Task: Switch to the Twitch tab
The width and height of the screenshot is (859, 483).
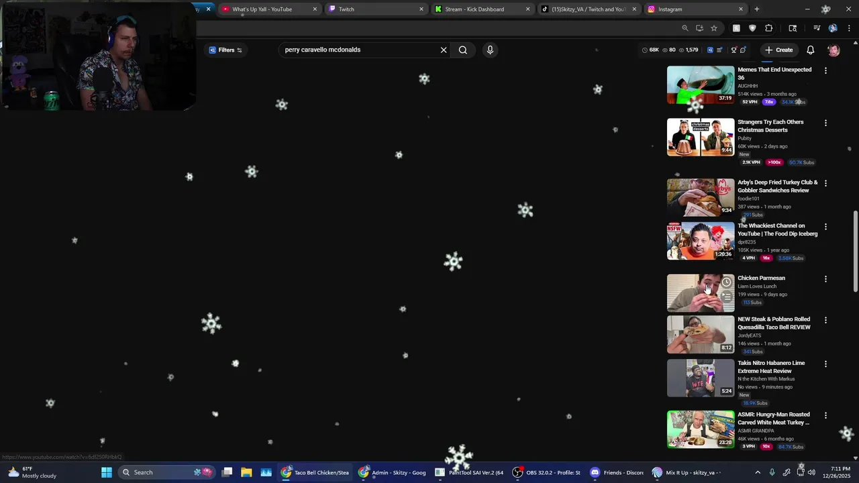Action: point(376,9)
